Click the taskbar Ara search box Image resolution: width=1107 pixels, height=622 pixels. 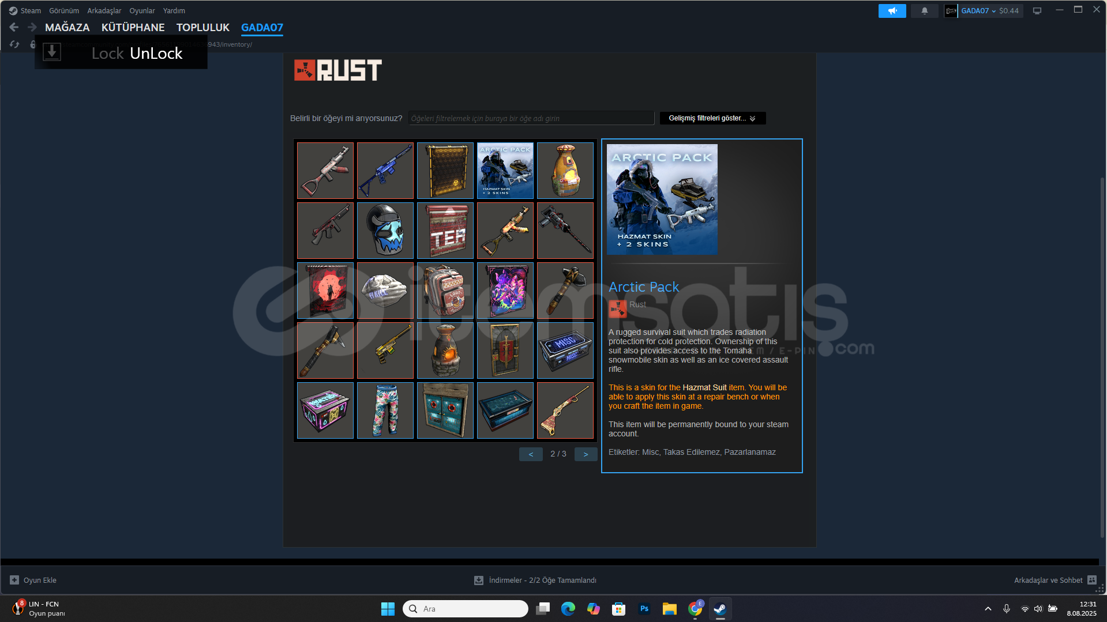click(x=465, y=609)
